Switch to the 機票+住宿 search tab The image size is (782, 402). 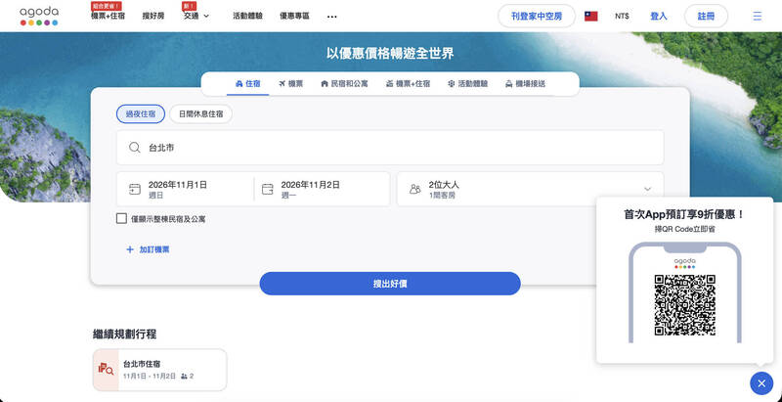(408, 84)
